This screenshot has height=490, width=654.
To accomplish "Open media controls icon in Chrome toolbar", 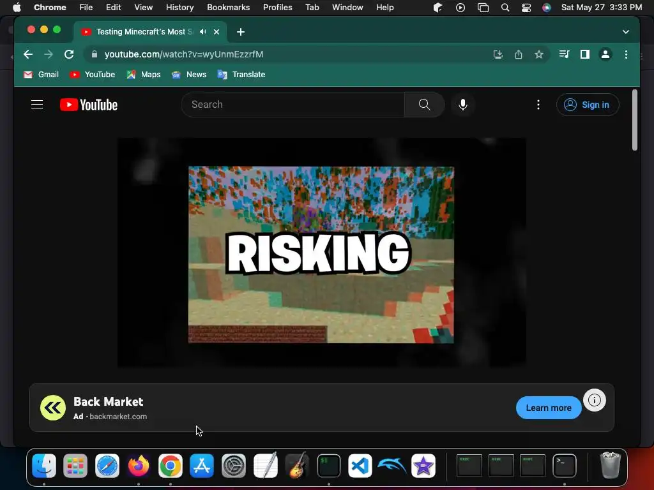I will tap(564, 54).
